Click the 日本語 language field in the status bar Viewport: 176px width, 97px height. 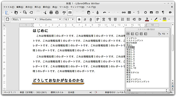[71, 93]
